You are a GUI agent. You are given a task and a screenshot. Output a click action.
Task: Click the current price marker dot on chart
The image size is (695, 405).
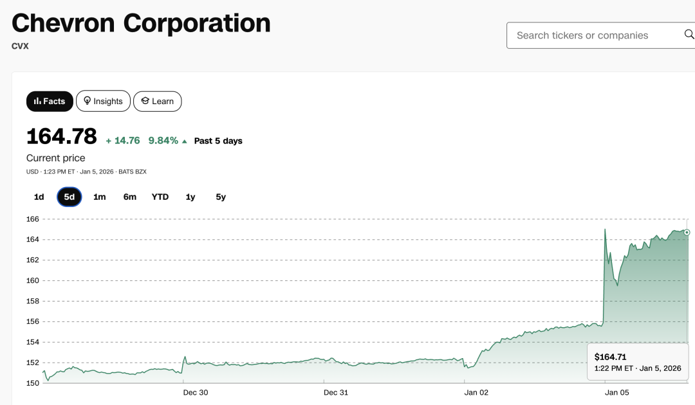pos(687,232)
